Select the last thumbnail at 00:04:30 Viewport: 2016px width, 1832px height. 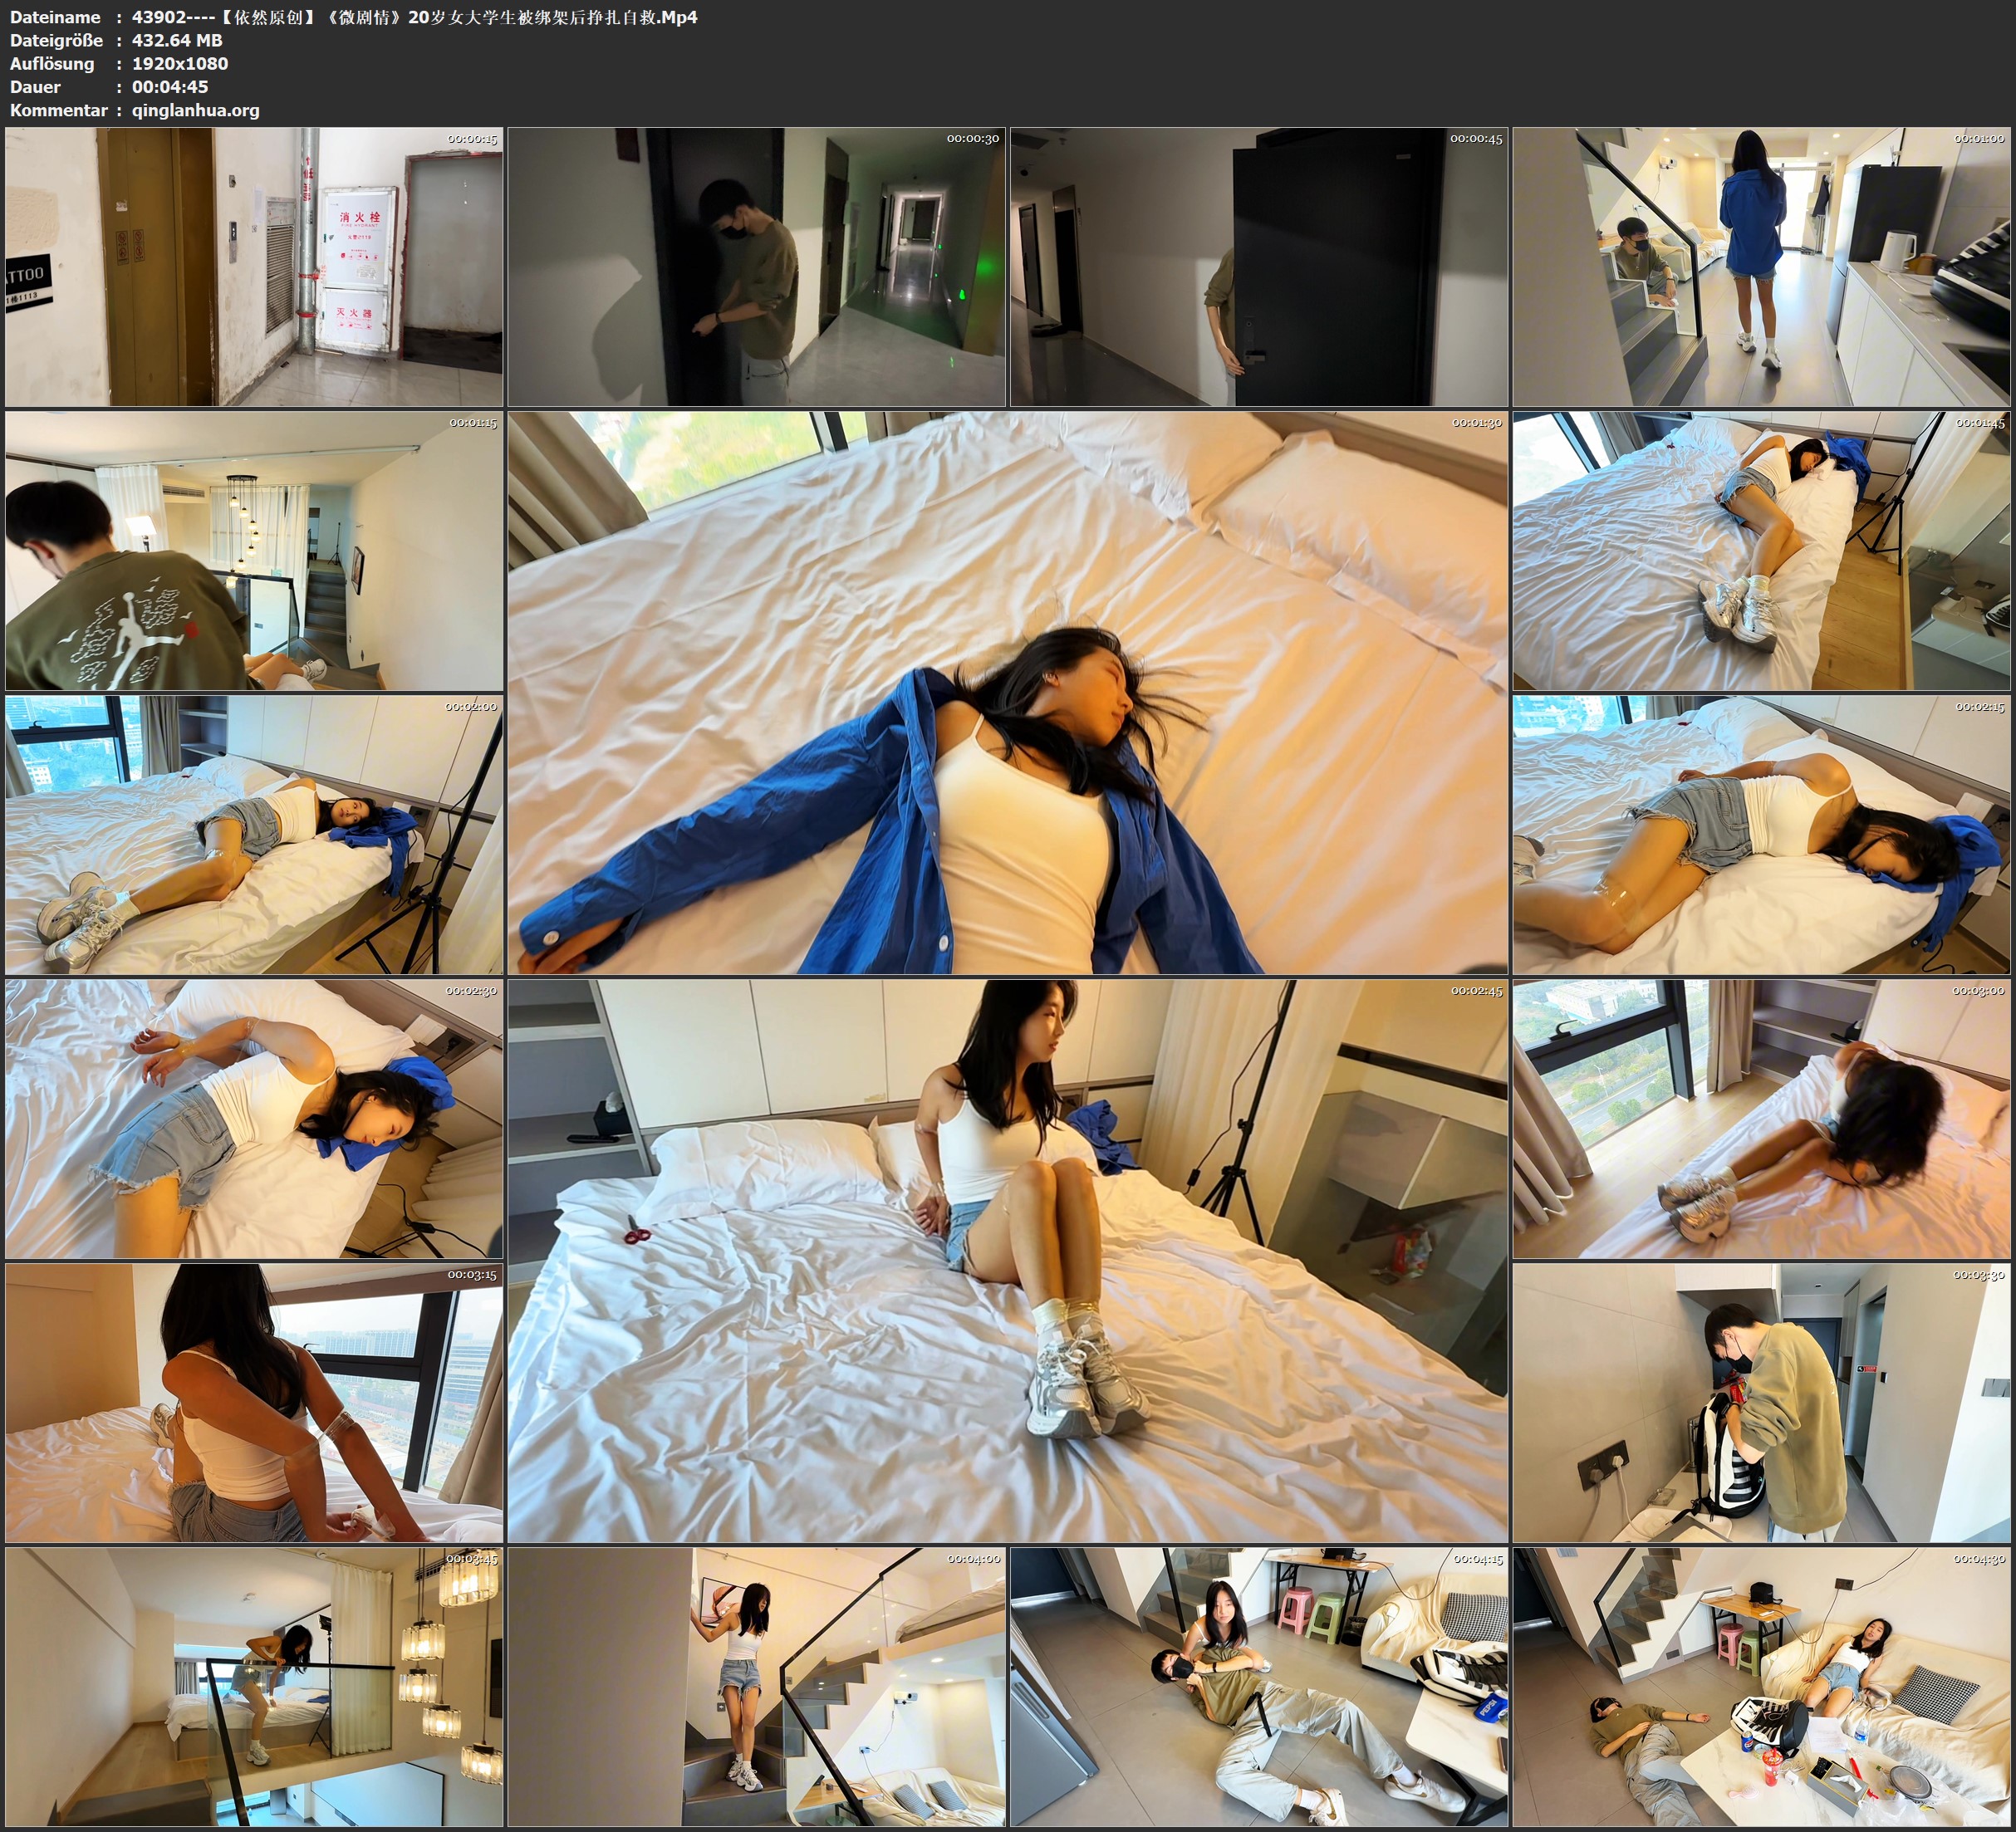(1761, 1686)
